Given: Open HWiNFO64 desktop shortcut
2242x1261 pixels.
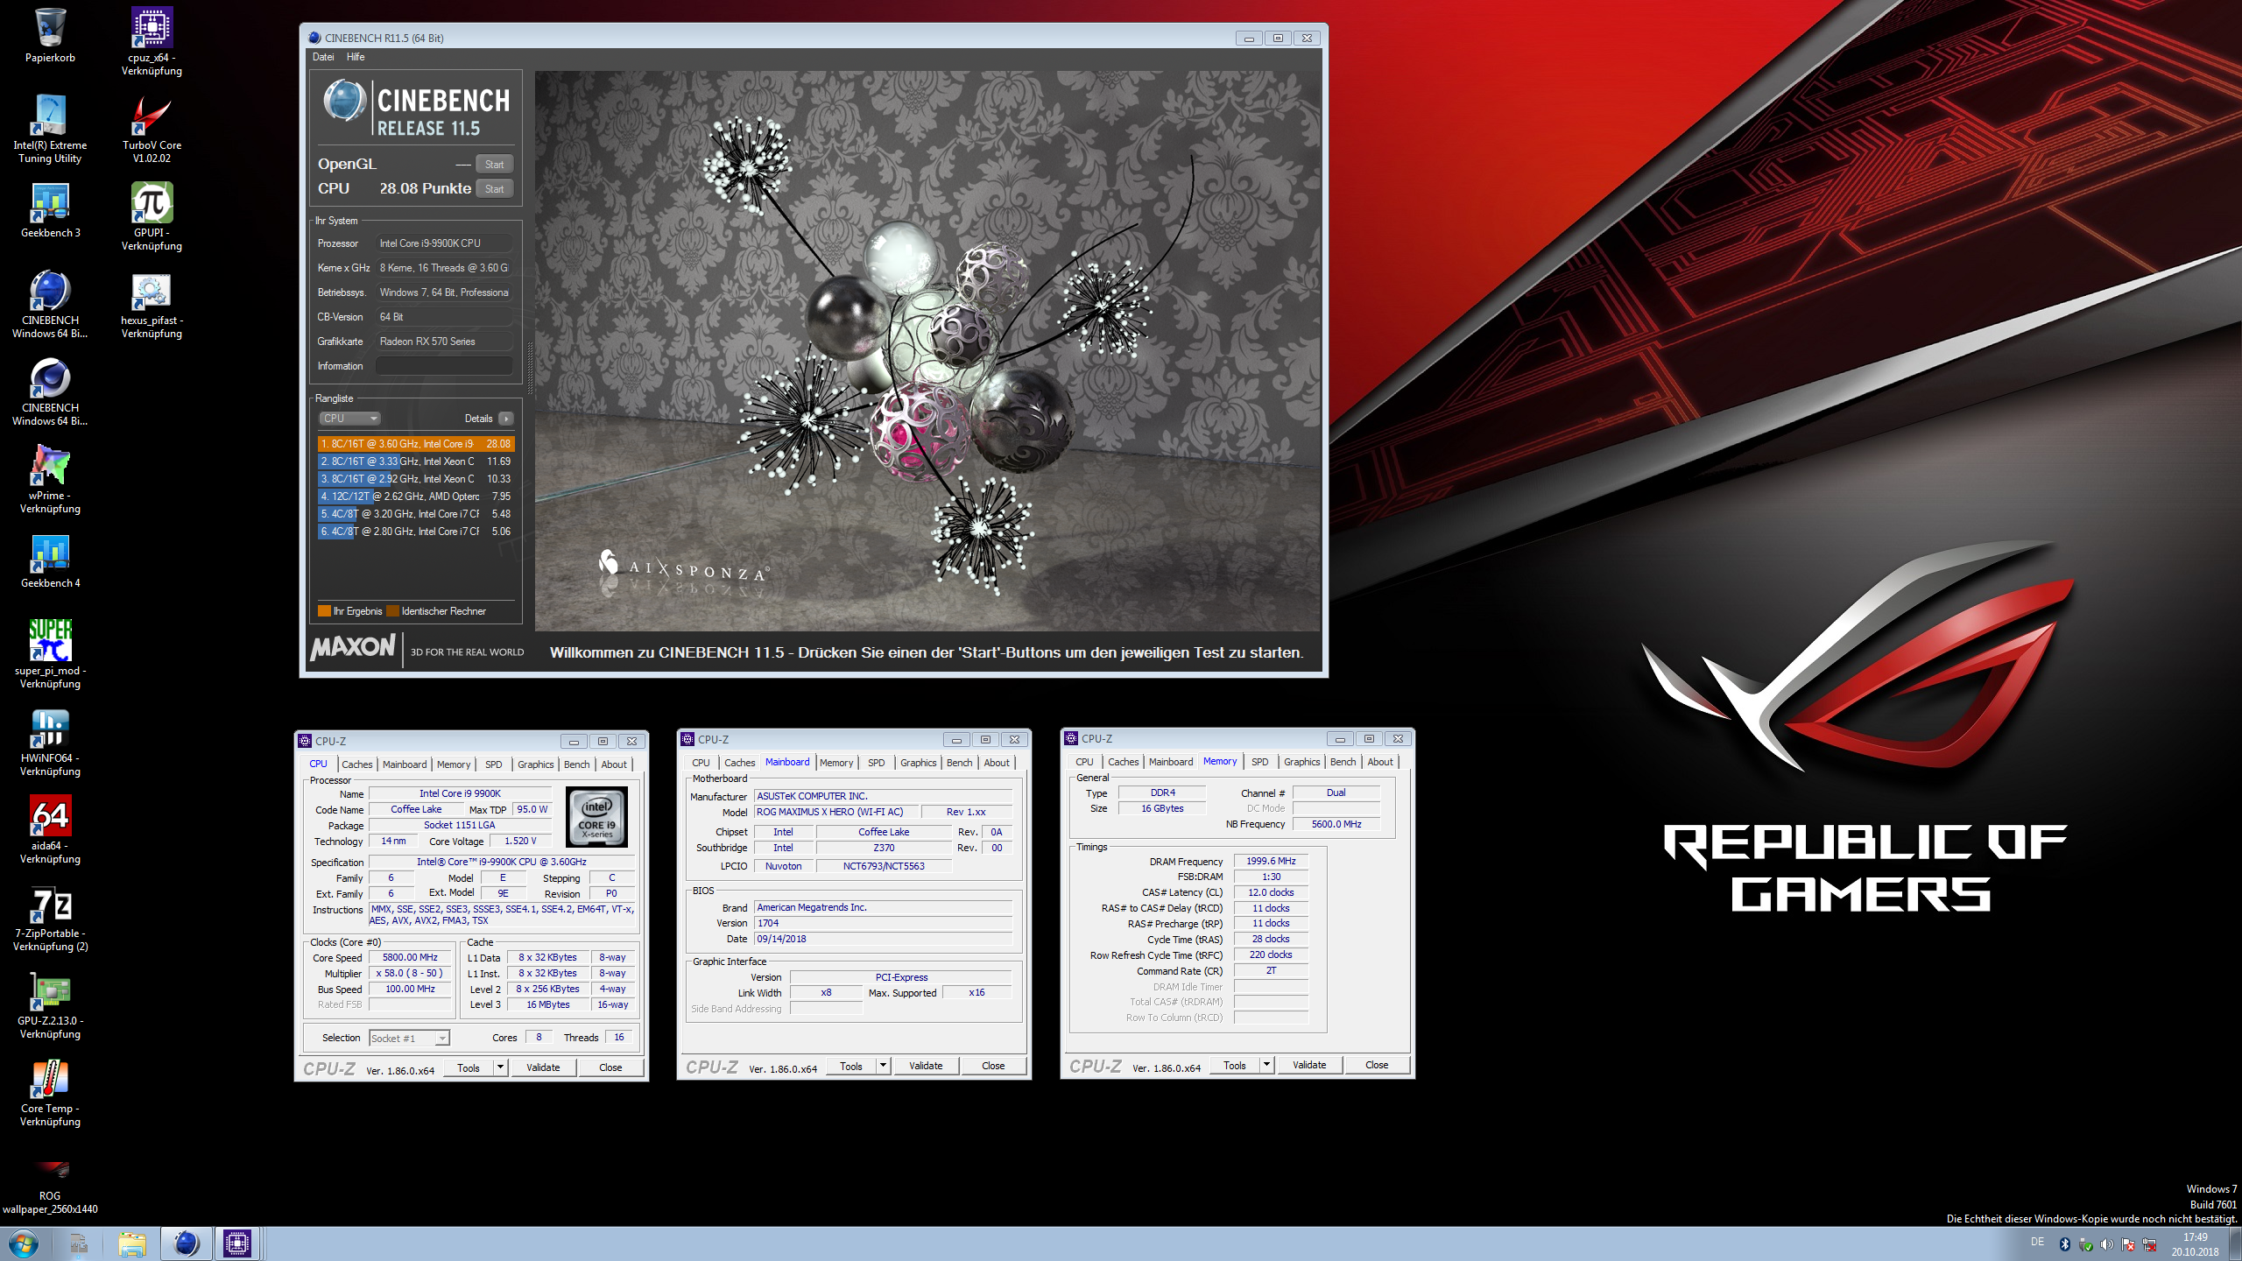Looking at the screenshot, I should coord(50,742).
